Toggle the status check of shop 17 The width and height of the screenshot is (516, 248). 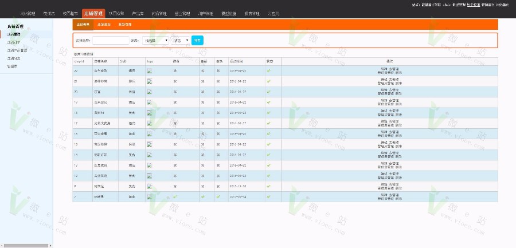268,123
